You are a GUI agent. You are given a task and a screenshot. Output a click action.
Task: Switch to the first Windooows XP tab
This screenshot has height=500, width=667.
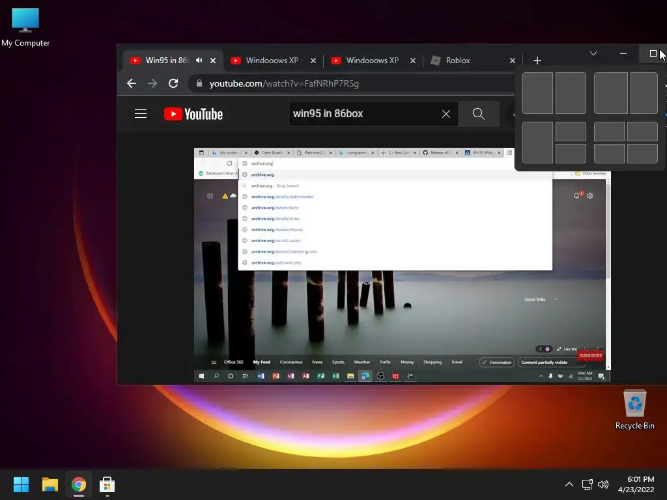tap(272, 61)
